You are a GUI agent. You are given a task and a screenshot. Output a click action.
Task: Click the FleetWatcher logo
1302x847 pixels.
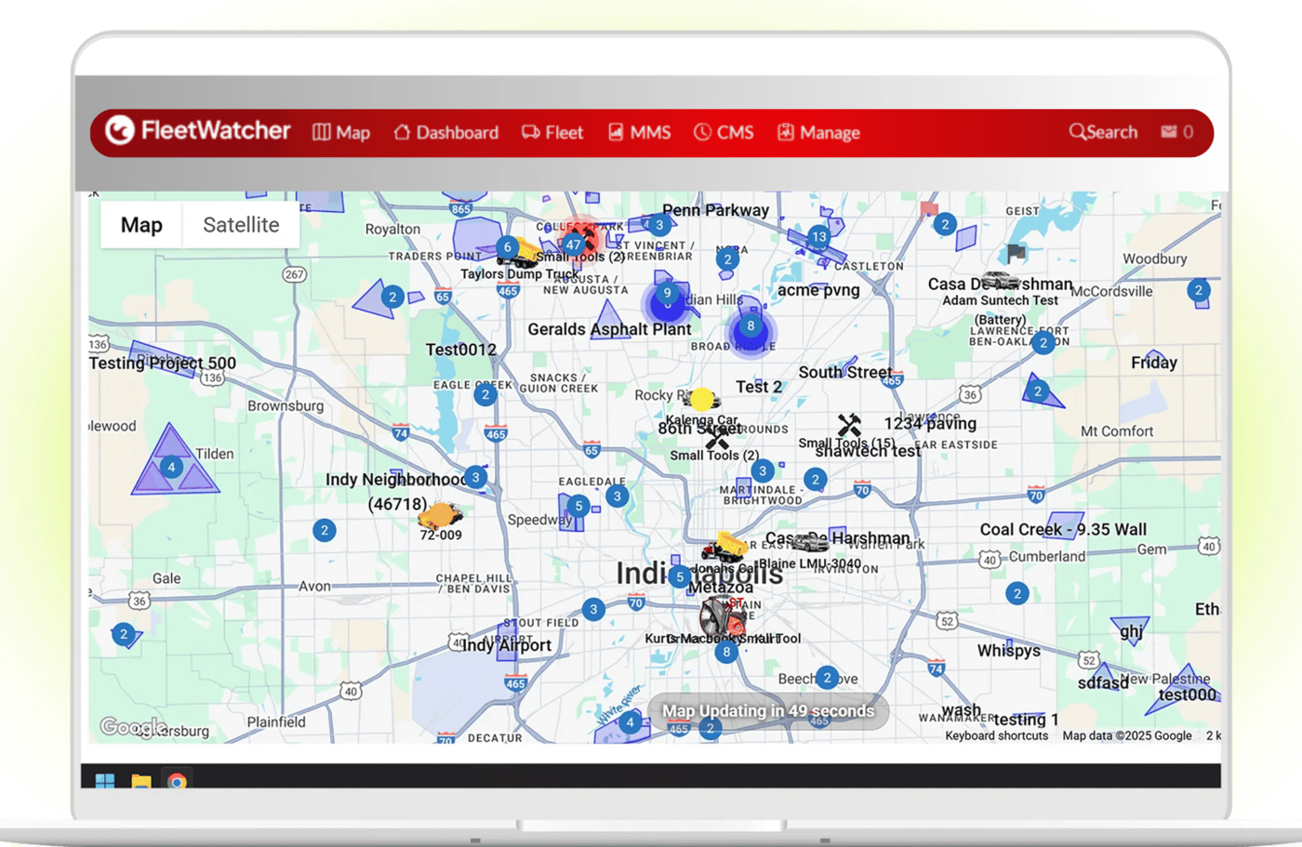tap(197, 131)
